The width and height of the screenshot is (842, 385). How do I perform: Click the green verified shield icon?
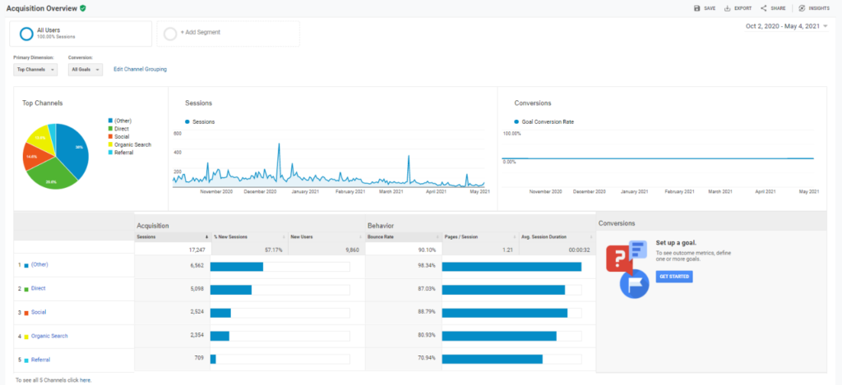(83, 8)
